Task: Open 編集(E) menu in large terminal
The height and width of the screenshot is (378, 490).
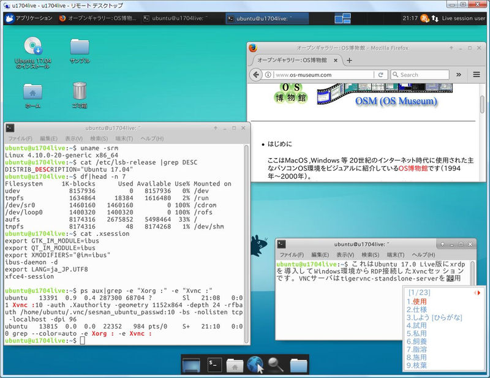Action: coord(48,138)
